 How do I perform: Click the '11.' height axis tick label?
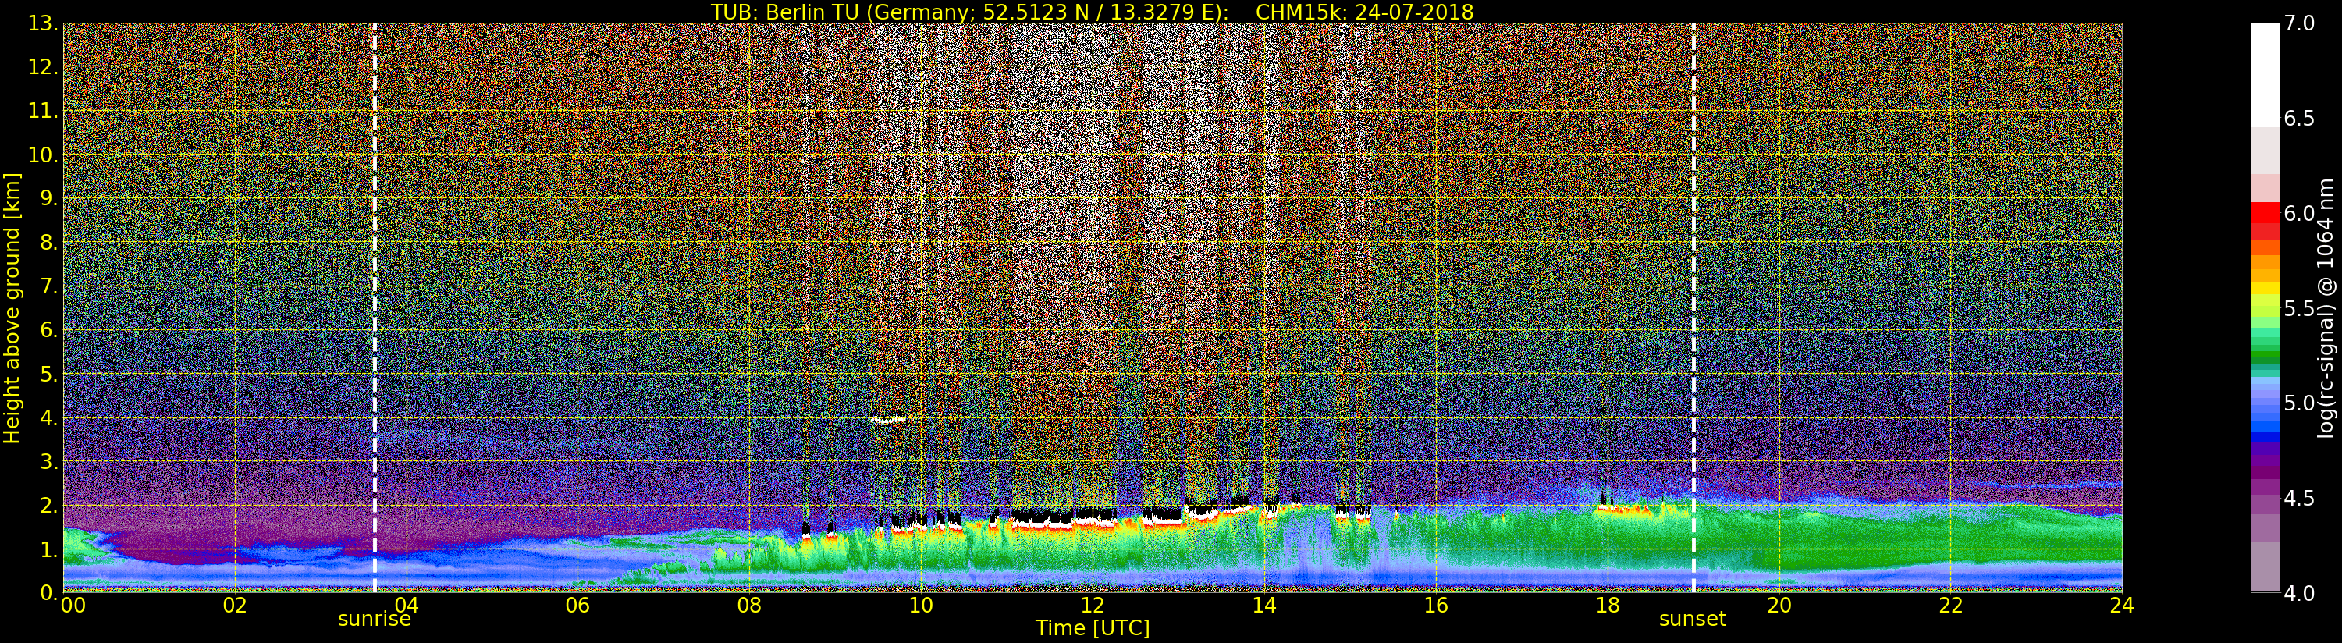click(43, 111)
